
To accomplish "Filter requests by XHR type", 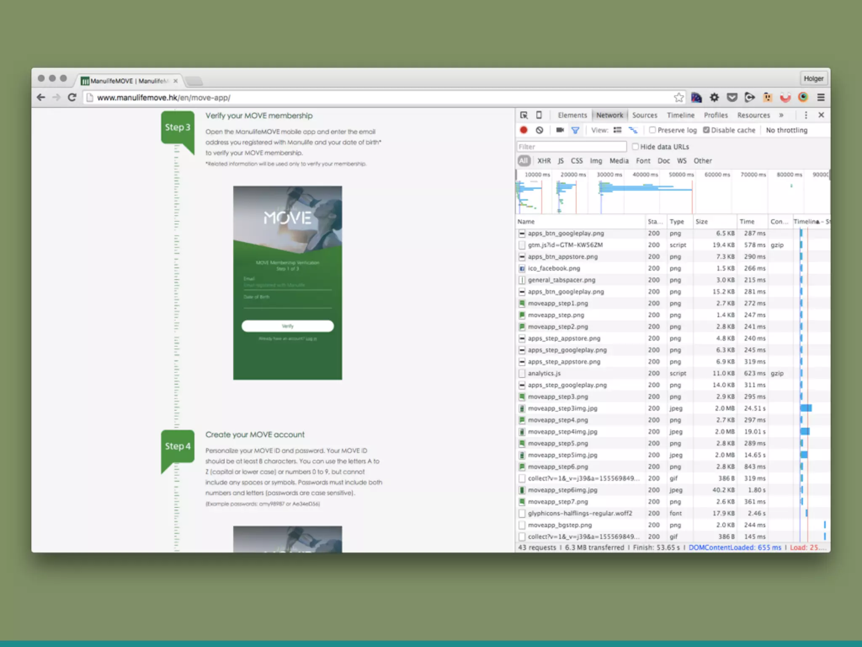I will (x=544, y=161).
